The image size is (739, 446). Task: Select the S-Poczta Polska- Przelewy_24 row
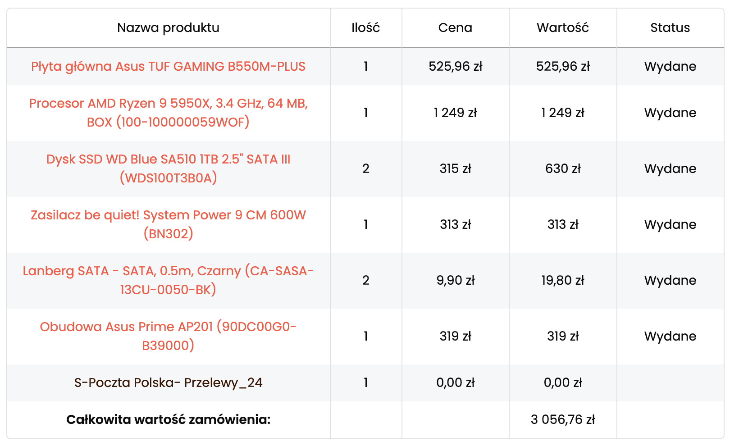click(x=168, y=382)
